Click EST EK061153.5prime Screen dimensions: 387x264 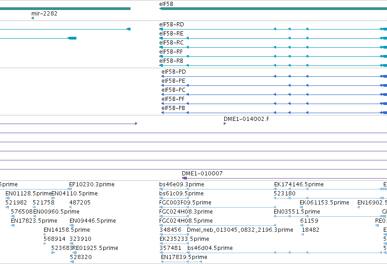(324, 203)
